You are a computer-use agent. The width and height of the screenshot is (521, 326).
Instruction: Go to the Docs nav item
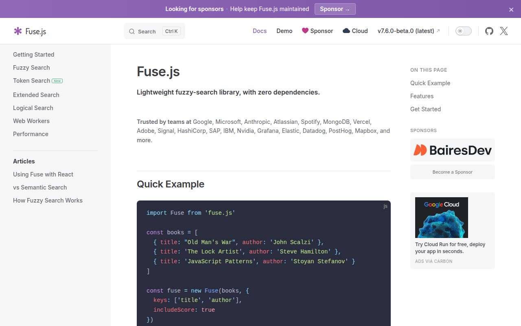pyautogui.click(x=260, y=31)
